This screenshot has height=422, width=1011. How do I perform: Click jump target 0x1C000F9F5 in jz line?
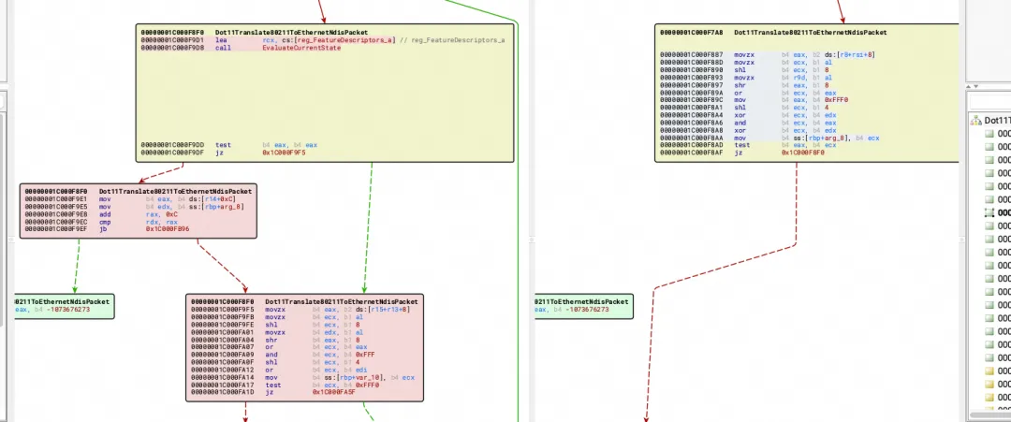(284, 153)
